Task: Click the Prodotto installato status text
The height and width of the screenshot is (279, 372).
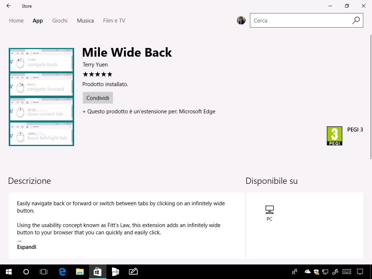Action: tap(105, 84)
